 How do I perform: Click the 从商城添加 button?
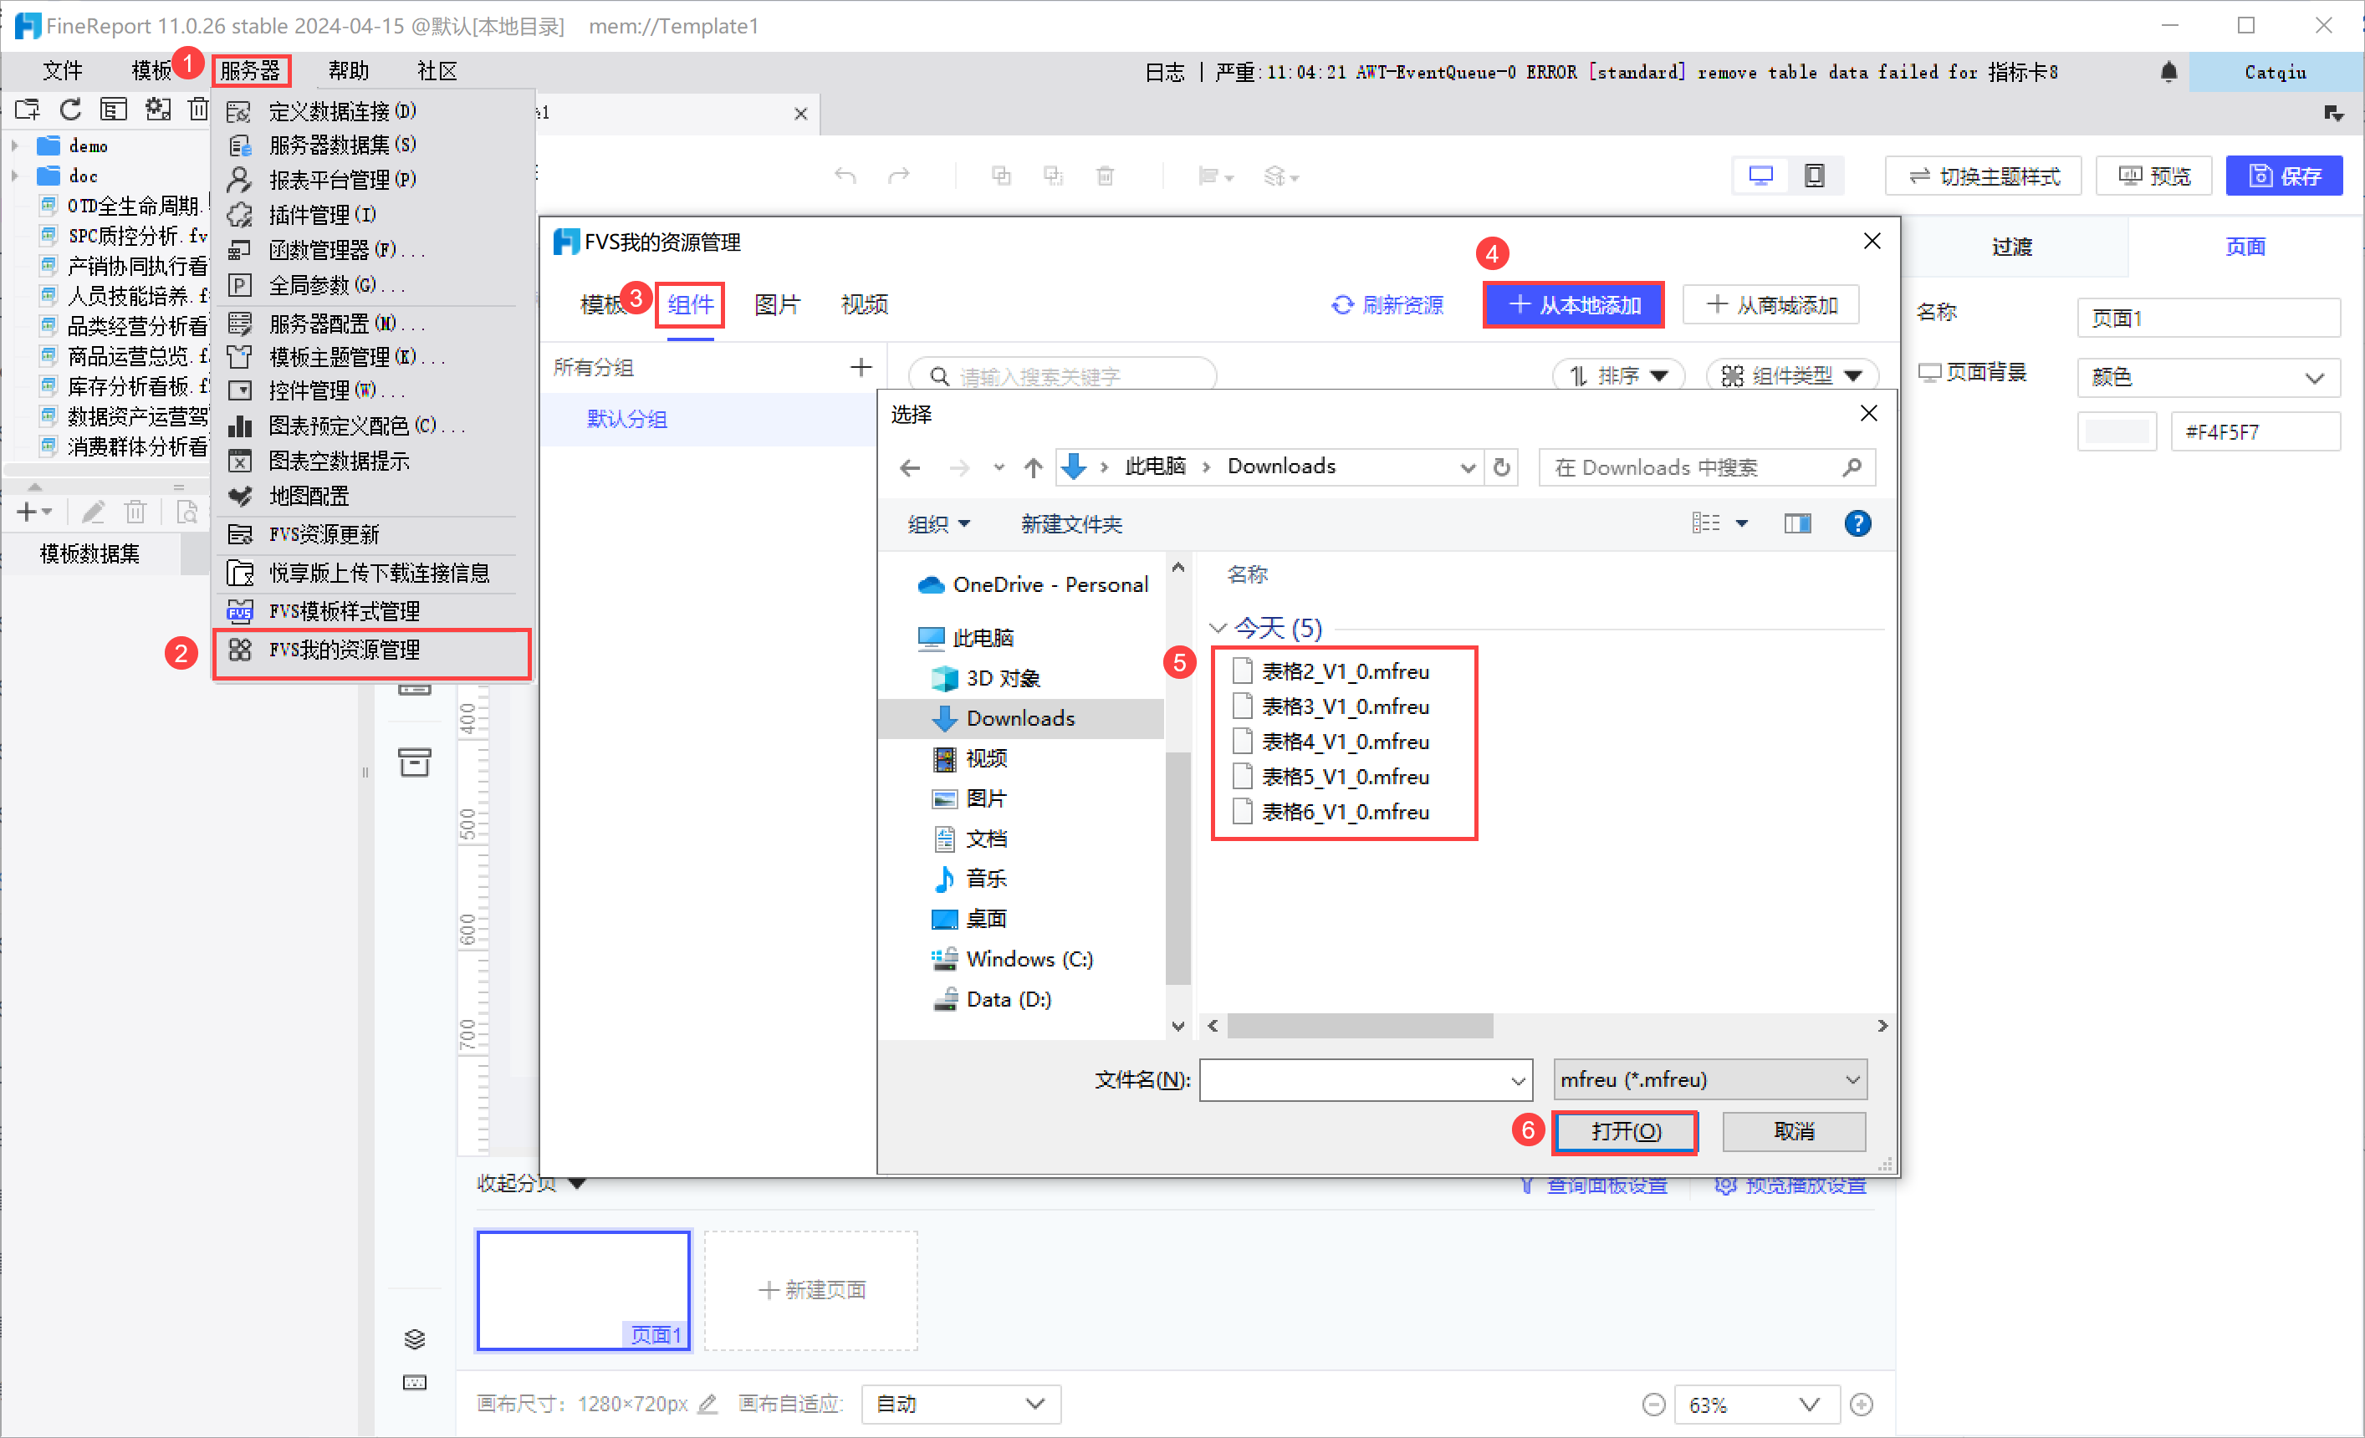click(x=1771, y=305)
